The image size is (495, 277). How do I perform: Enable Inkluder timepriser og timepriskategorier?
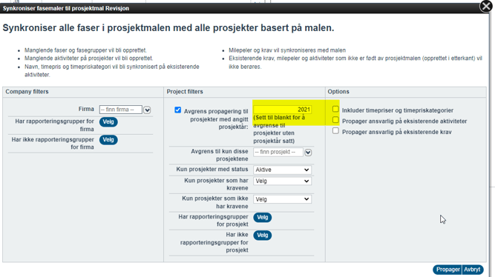coord(335,109)
